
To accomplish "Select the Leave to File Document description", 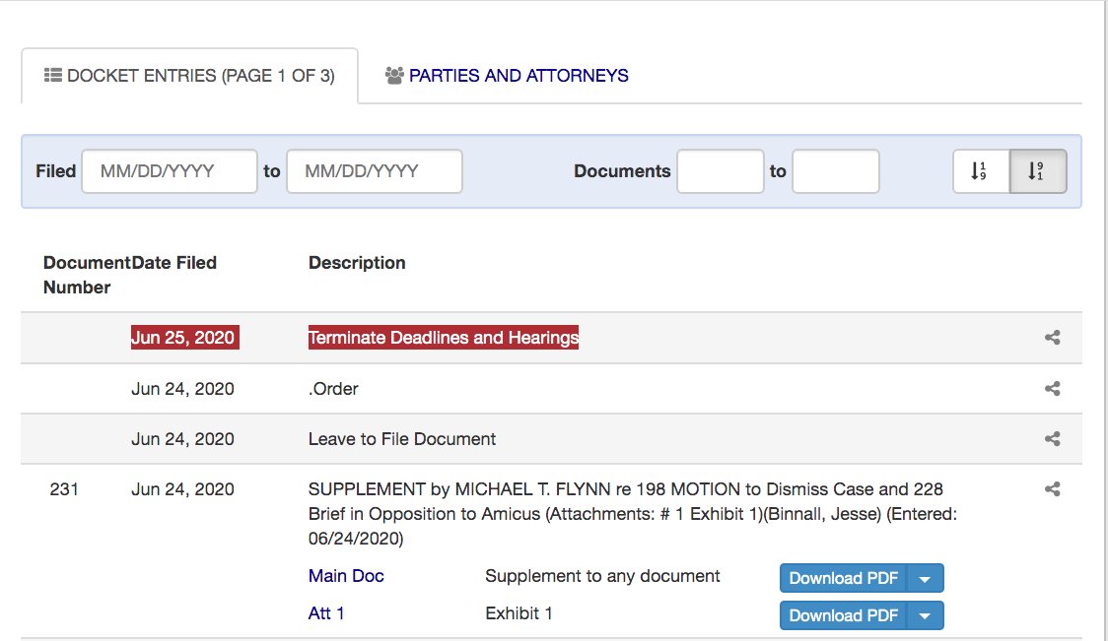I will [402, 439].
